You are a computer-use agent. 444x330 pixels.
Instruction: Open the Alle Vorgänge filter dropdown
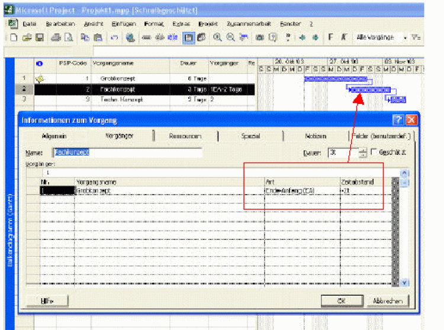(405, 37)
